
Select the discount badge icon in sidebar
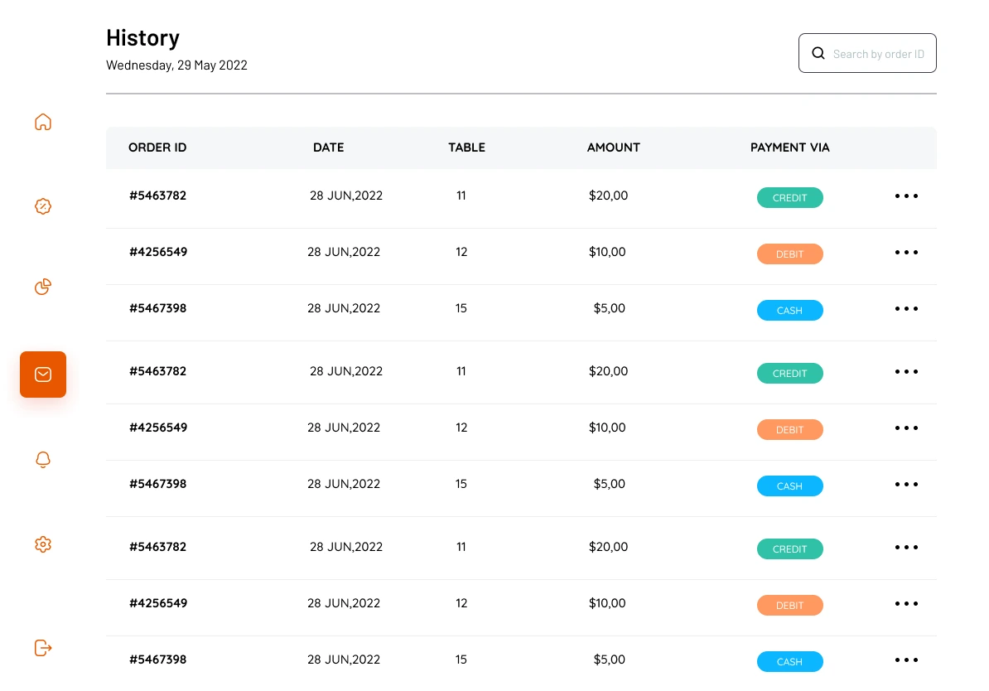pos(43,206)
